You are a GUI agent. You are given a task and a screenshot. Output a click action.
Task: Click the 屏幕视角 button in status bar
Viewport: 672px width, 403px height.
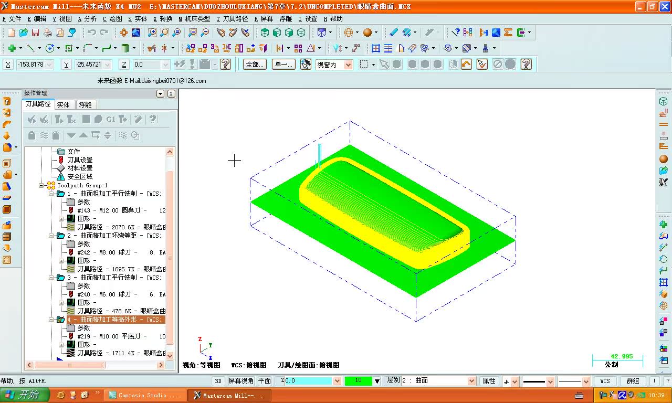point(241,381)
